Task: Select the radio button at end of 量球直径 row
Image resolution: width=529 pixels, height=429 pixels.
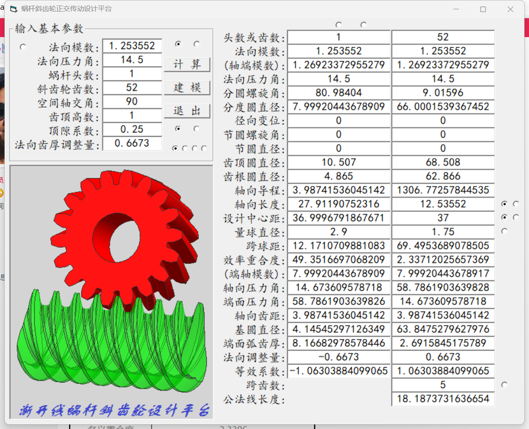Action: coord(504,231)
